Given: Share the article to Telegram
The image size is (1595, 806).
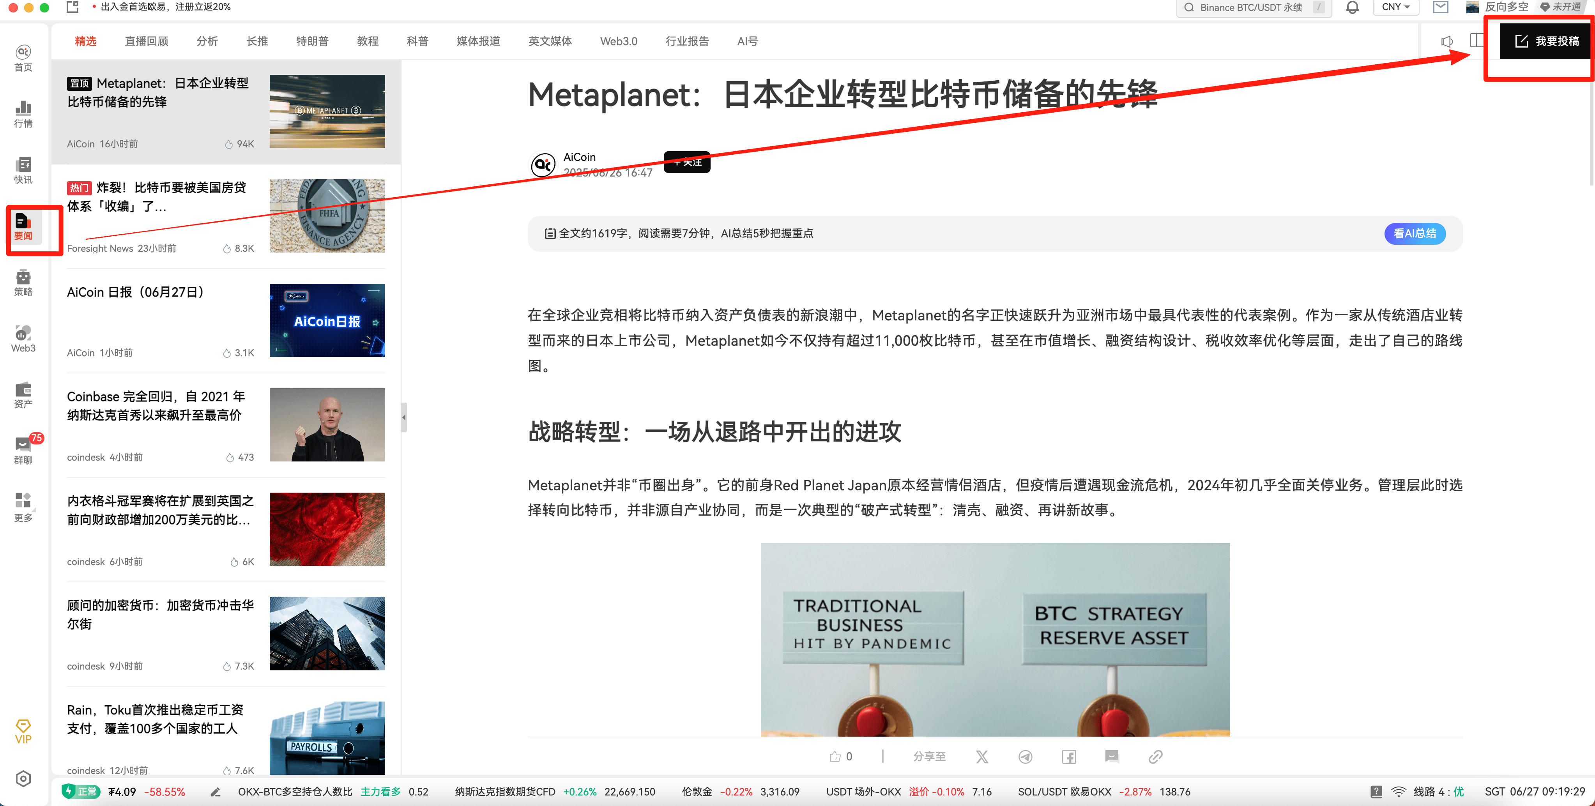Looking at the screenshot, I should pos(1026,757).
